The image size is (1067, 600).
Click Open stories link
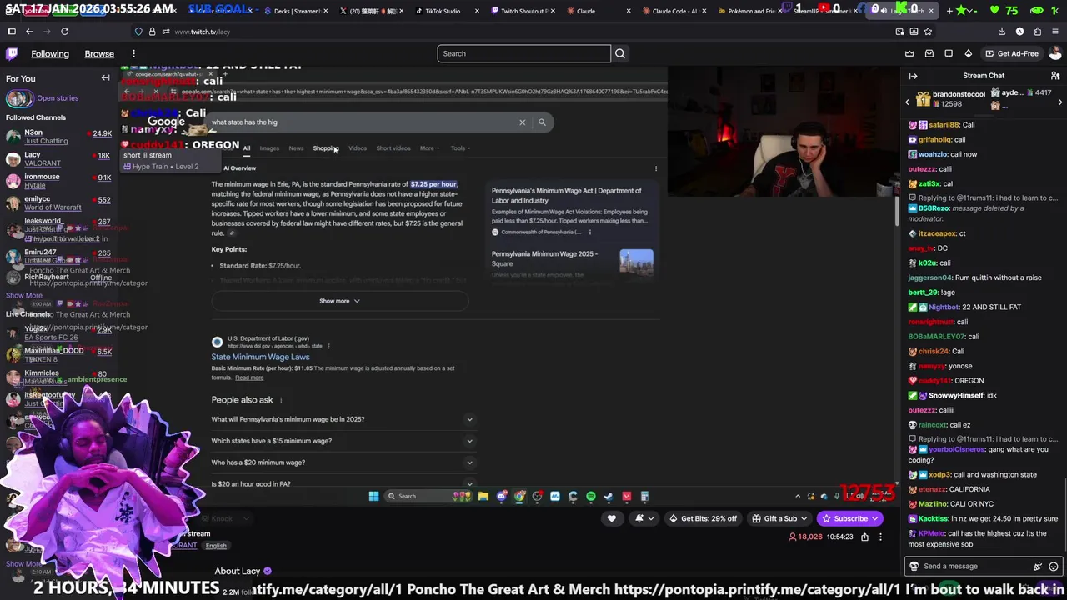[x=58, y=98]
